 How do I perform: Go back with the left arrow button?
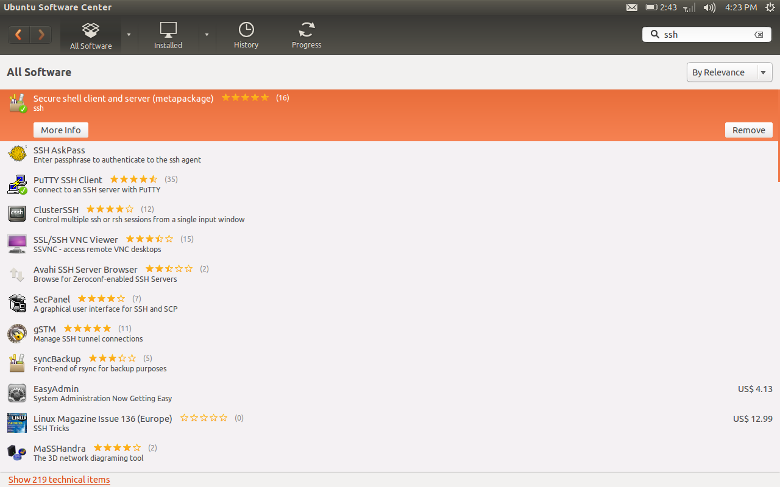point(19,35)
